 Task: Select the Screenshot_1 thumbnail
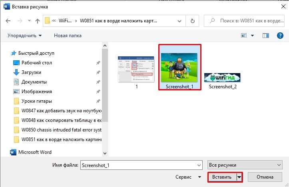[x=179, y=67]
